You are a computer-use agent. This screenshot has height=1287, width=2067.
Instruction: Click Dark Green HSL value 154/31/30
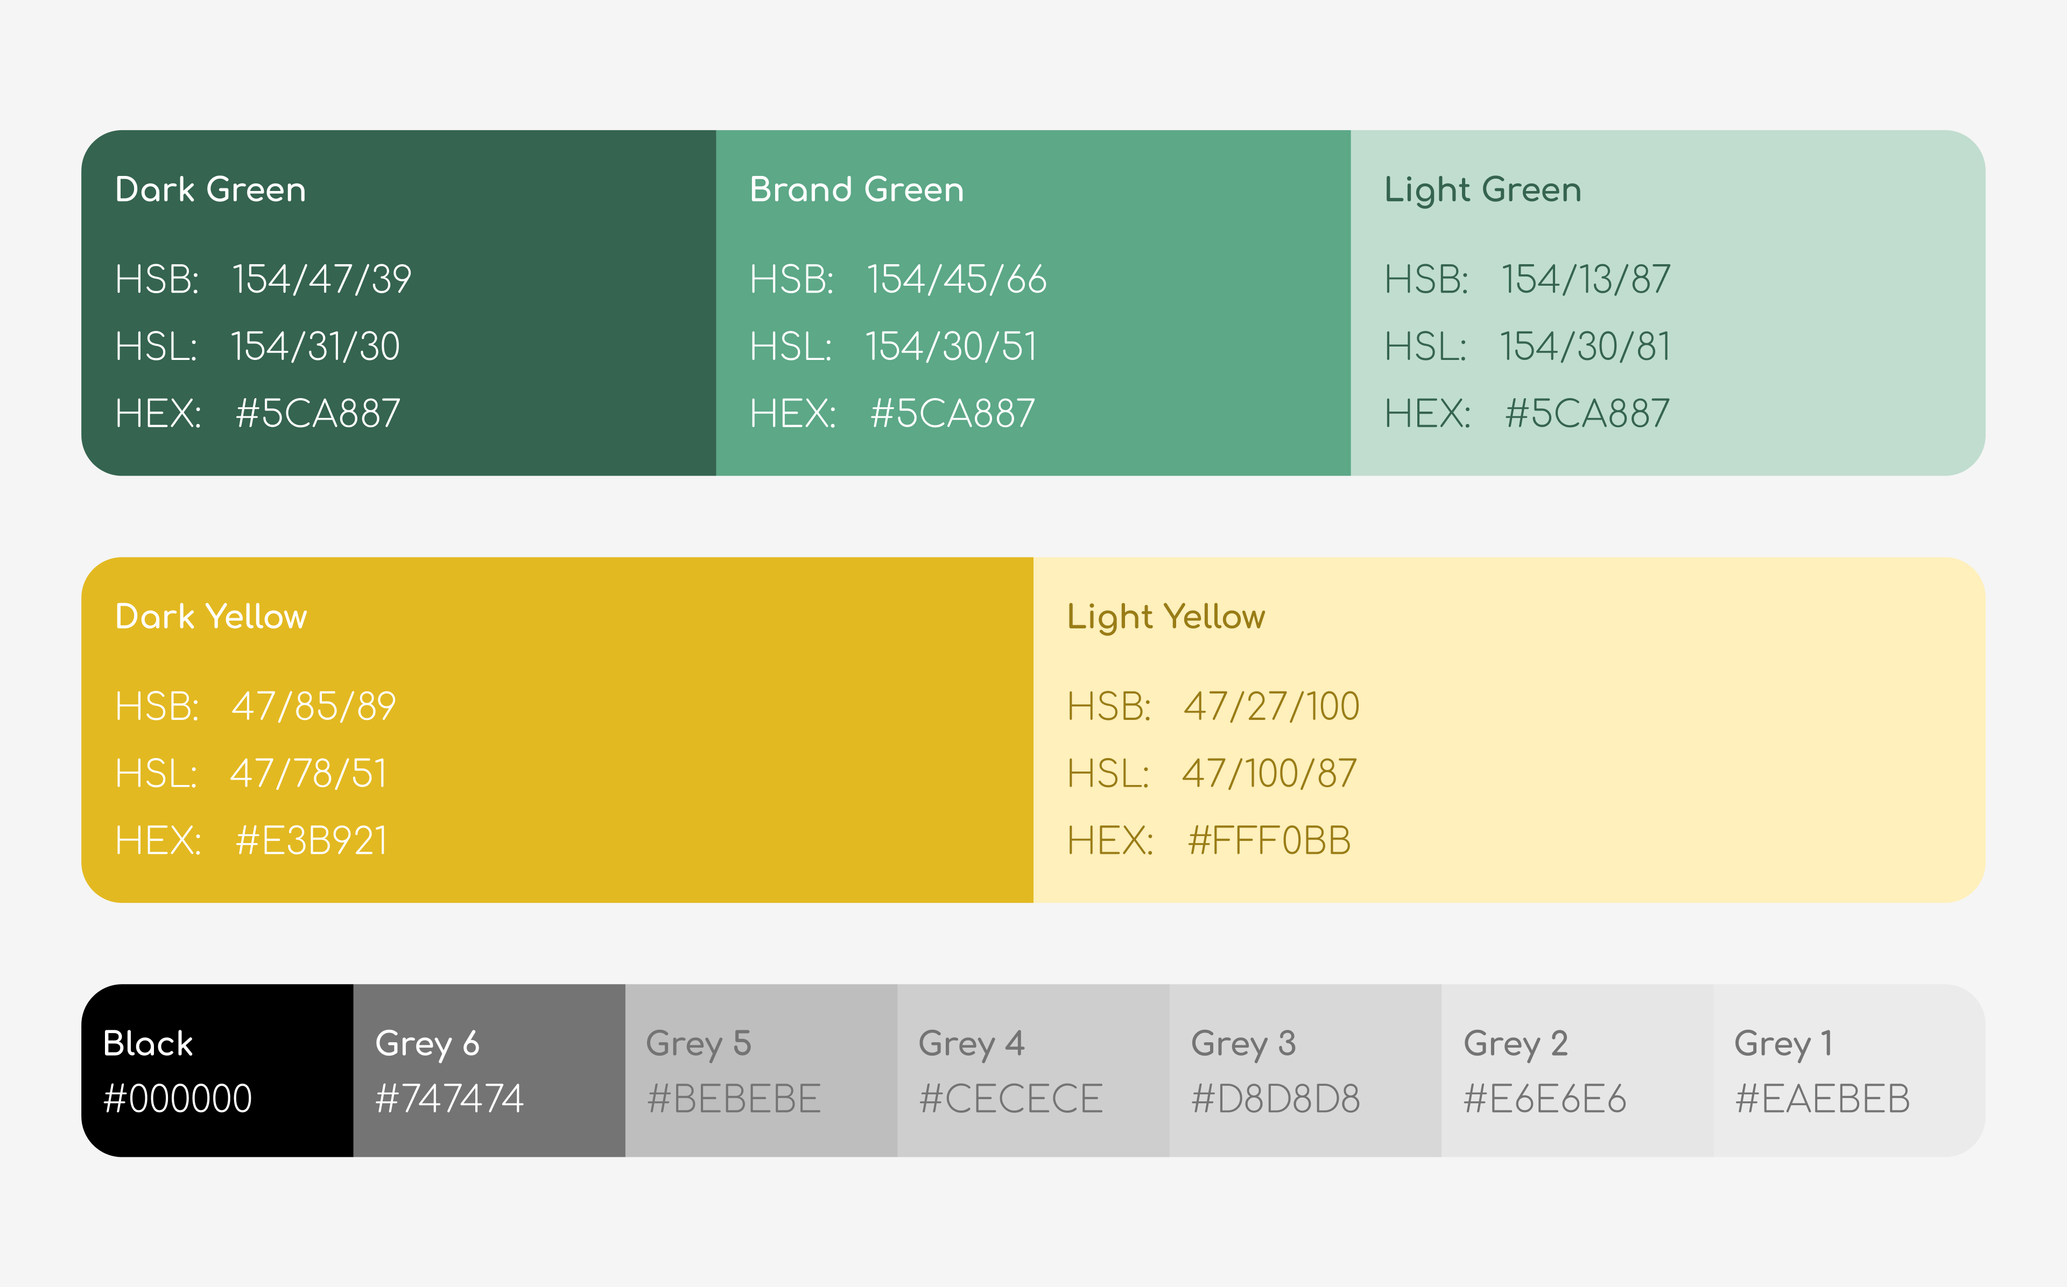[x=315, y=346]
